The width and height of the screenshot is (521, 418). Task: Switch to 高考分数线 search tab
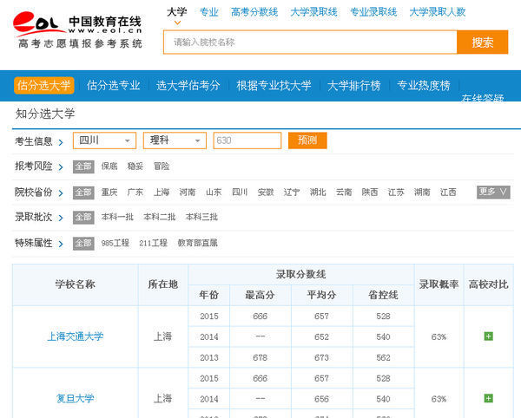[x=254, y=12]
